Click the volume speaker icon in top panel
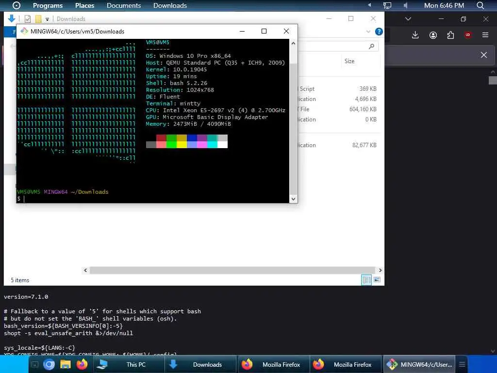The height and width of the screenshot is (373, 497). point(405,5)
